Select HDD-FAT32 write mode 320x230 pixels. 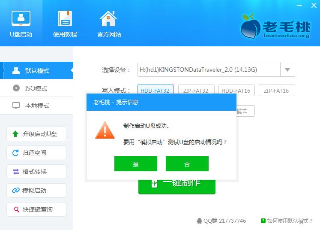tap(156, 89)
